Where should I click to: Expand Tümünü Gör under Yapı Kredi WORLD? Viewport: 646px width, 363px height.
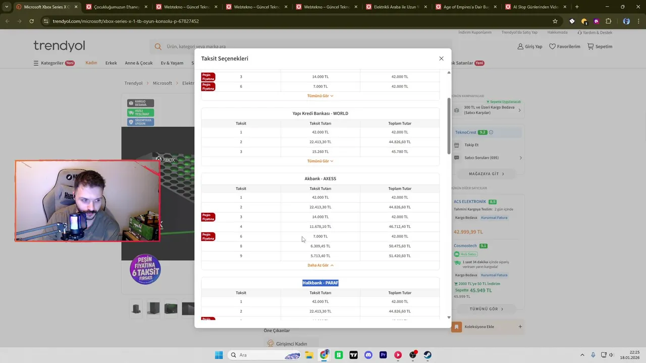pyautogui.click(x=320, y=161)
